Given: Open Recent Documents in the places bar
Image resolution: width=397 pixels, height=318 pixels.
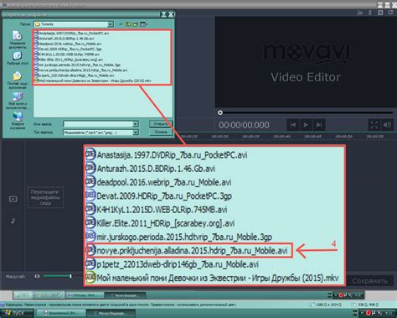Looking at the screenshot, I should [17, 39].
